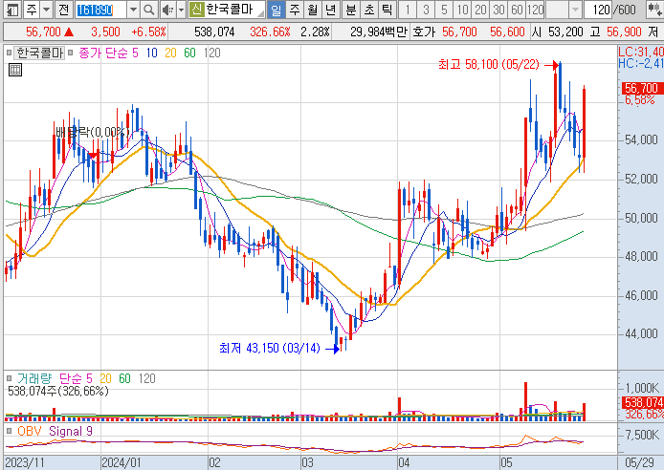
Task: Choose interval button 30 in the toolbar
Action: (498, 10)
